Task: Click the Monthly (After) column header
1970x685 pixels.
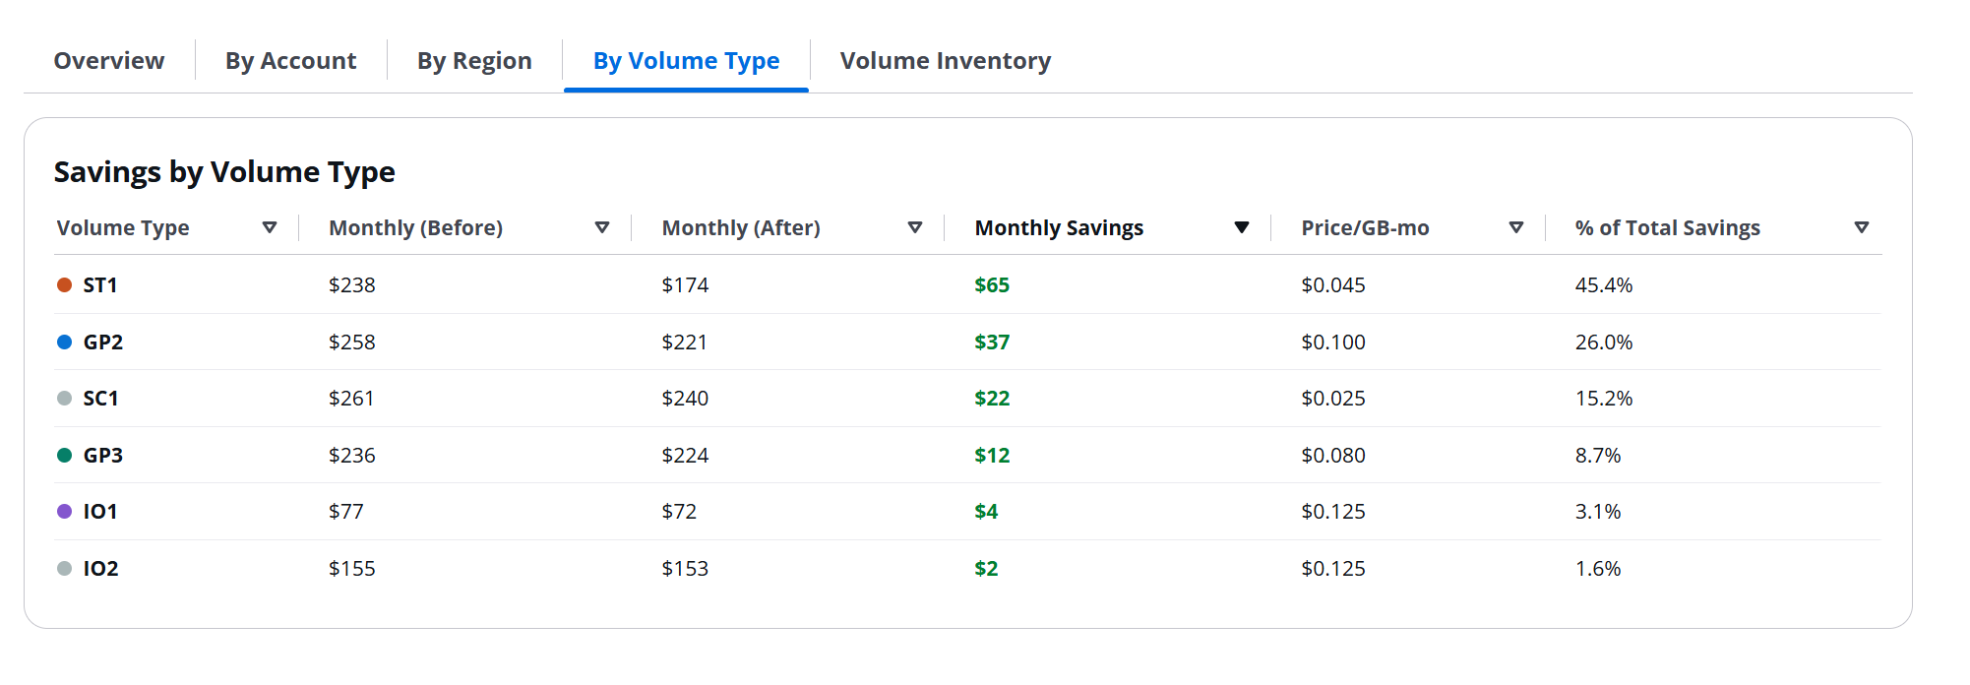Action: click(741, 228)
